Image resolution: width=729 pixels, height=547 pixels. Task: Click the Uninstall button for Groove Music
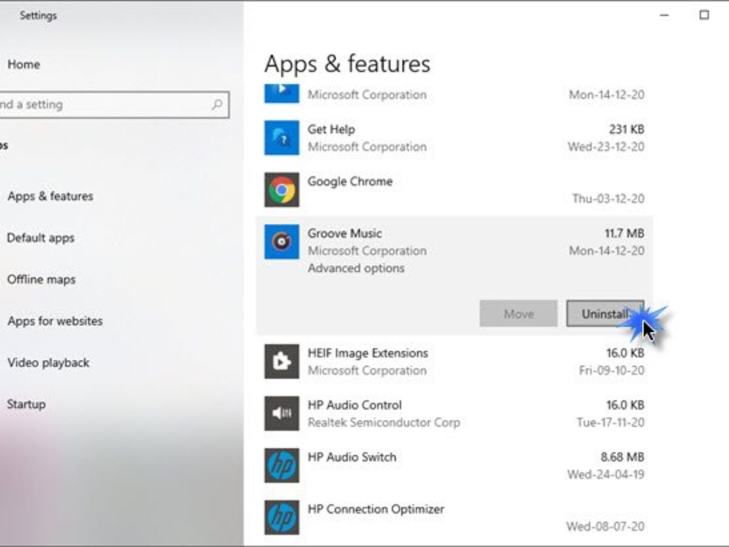click(605, 314)
